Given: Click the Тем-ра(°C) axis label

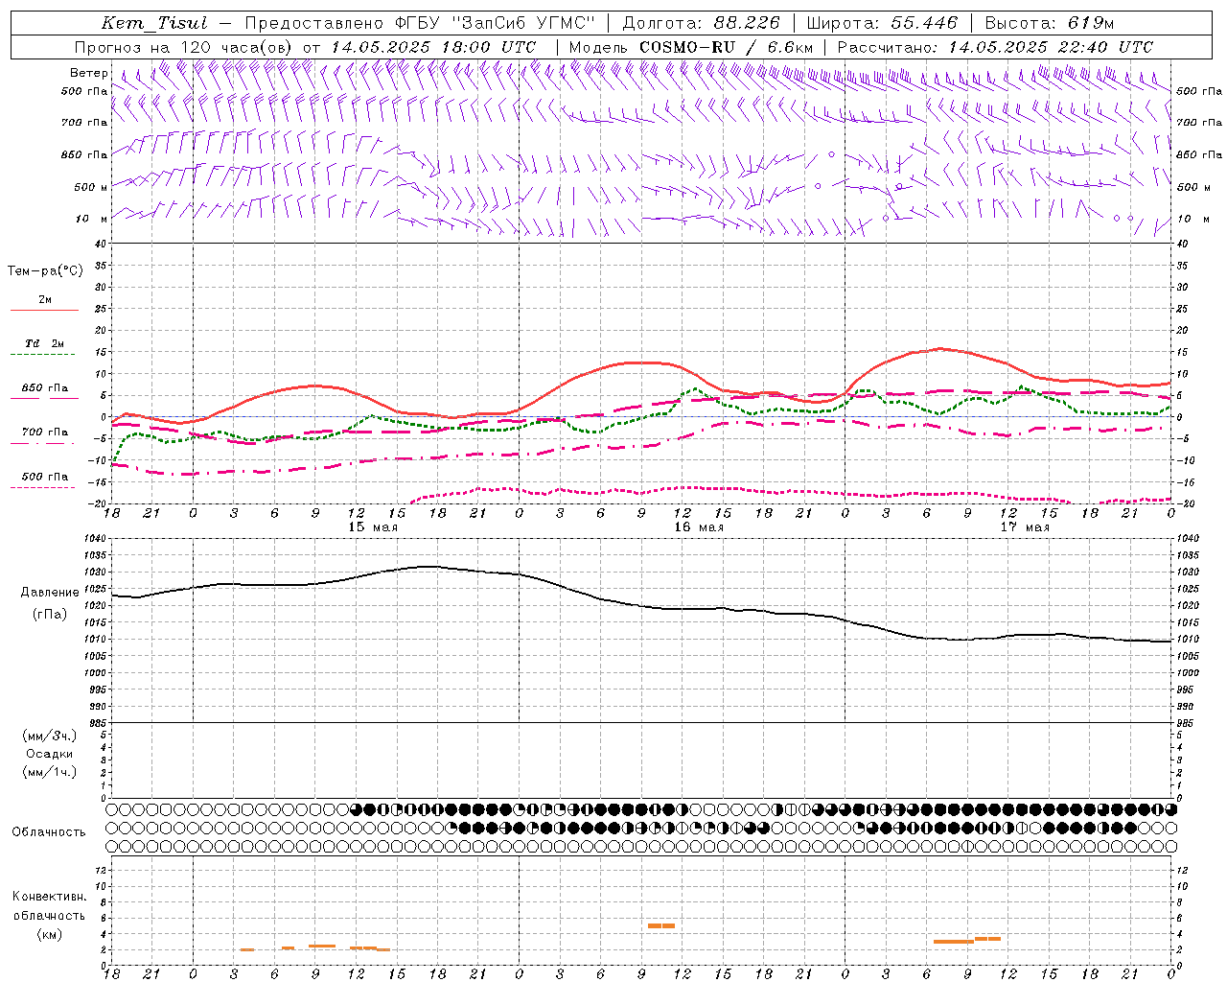Looking at the screenshot, I should tap(45, 271).
